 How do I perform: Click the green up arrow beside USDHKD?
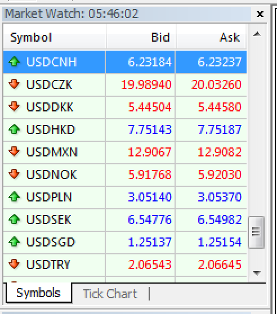click(14, 129)
